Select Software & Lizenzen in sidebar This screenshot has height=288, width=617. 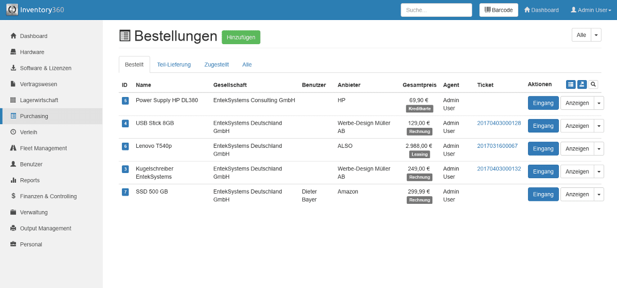coord(45,68)
